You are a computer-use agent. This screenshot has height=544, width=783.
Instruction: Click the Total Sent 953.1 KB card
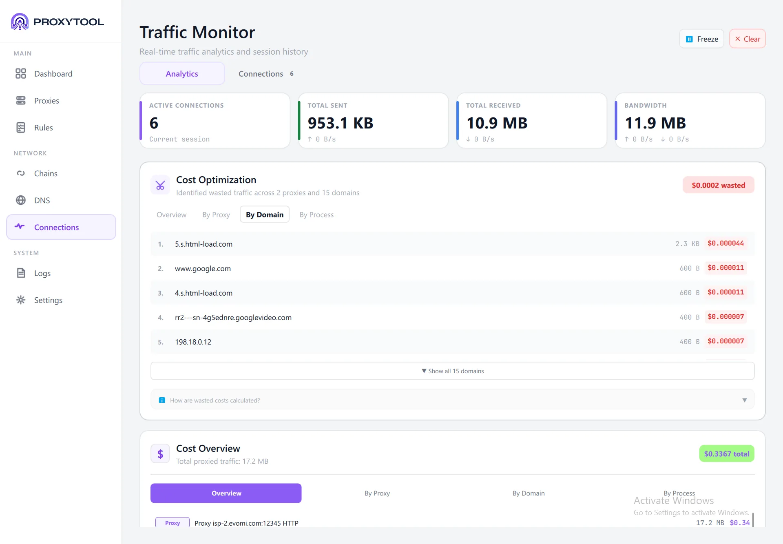pos(373,121)
